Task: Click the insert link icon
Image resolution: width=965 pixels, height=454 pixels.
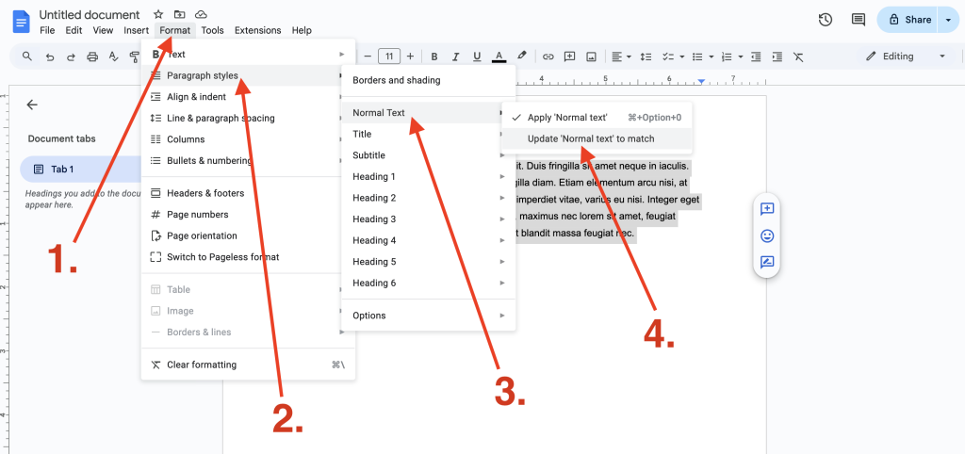Action: (x=548, y=57)
